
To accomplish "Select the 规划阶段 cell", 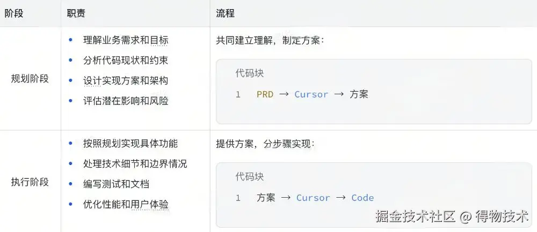I will tap(30, 79).
